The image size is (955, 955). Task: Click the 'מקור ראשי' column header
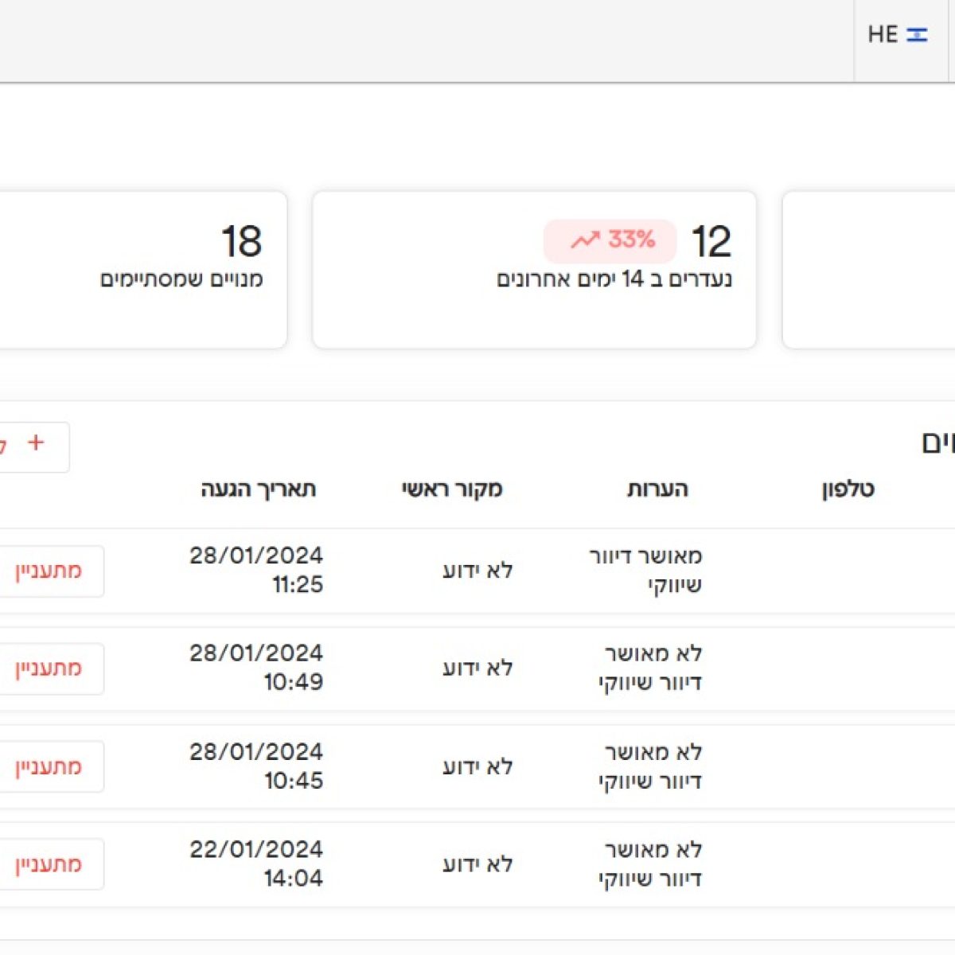450,489
